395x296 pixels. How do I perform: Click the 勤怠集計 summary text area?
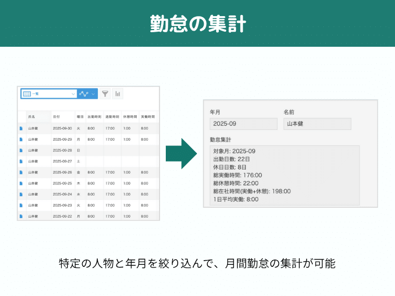click(285, 176)
